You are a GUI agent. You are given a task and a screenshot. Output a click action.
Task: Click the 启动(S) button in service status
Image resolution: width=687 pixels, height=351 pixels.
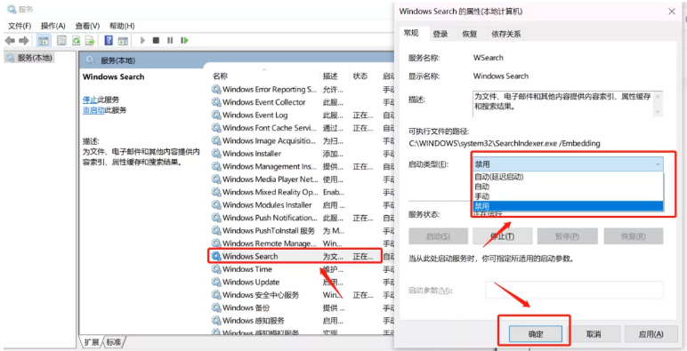438,235
